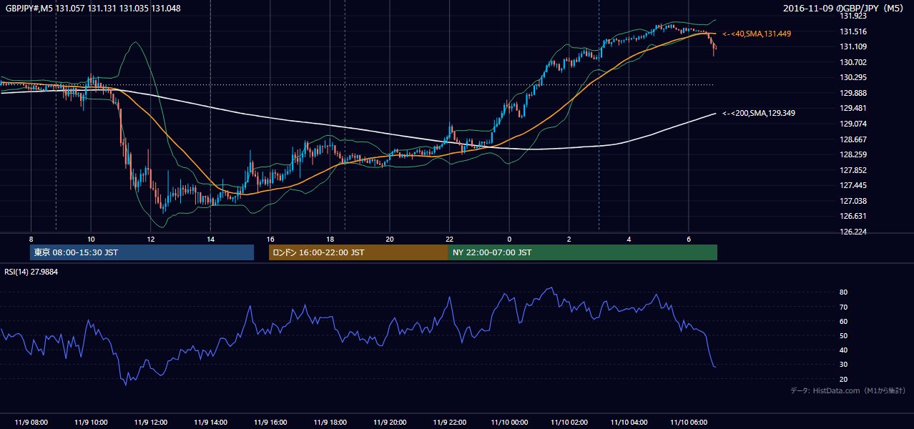The height and width of the screenshot is (429, 914).
Task: Click RSI level 60 on the scale
Action: tap(844, 321)
